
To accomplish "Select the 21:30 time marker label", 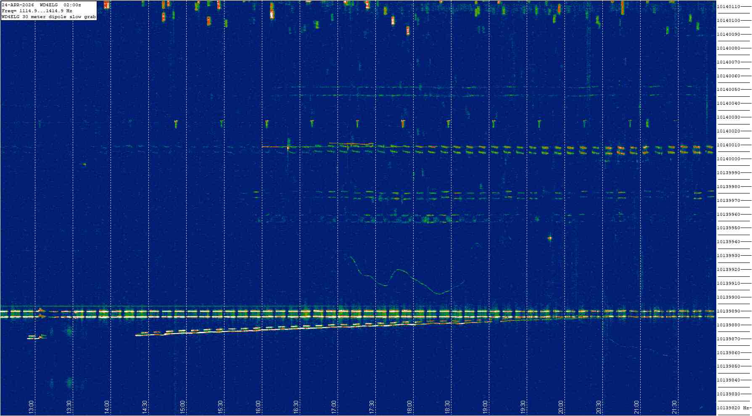I will pos(674,407).
